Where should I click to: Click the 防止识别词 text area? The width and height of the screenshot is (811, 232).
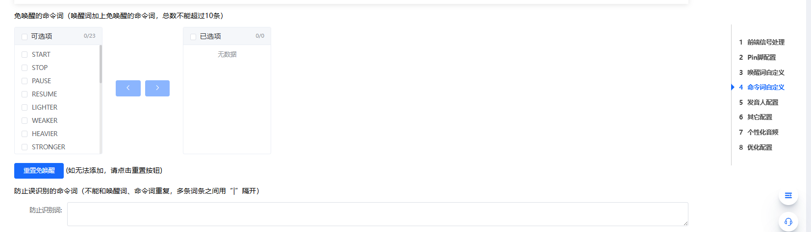click(377, 214)
